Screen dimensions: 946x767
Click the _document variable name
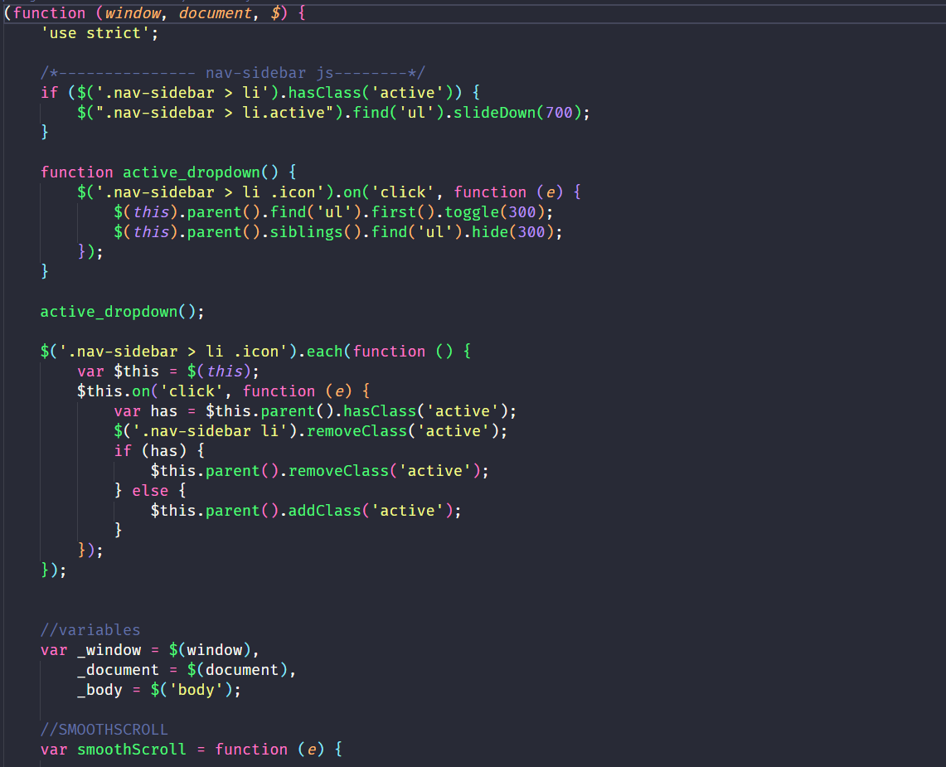[x=118, y=670]
